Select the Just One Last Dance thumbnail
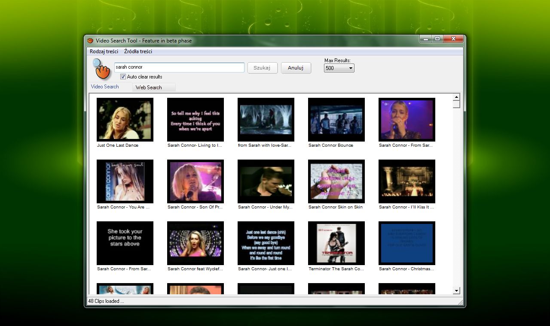 (125, 120)
